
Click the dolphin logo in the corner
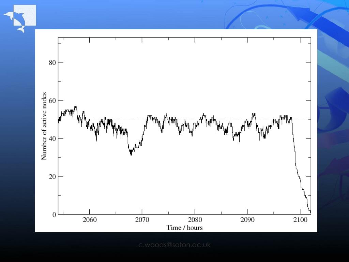pos(19,18)
